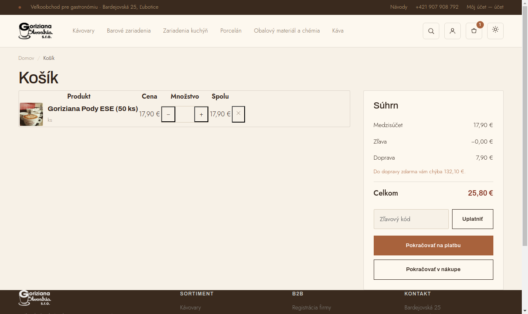Open the Goriziana Pody ESE (50 ks) product link
This screenshot has width=528, height=314.
(x=93, y=109)
